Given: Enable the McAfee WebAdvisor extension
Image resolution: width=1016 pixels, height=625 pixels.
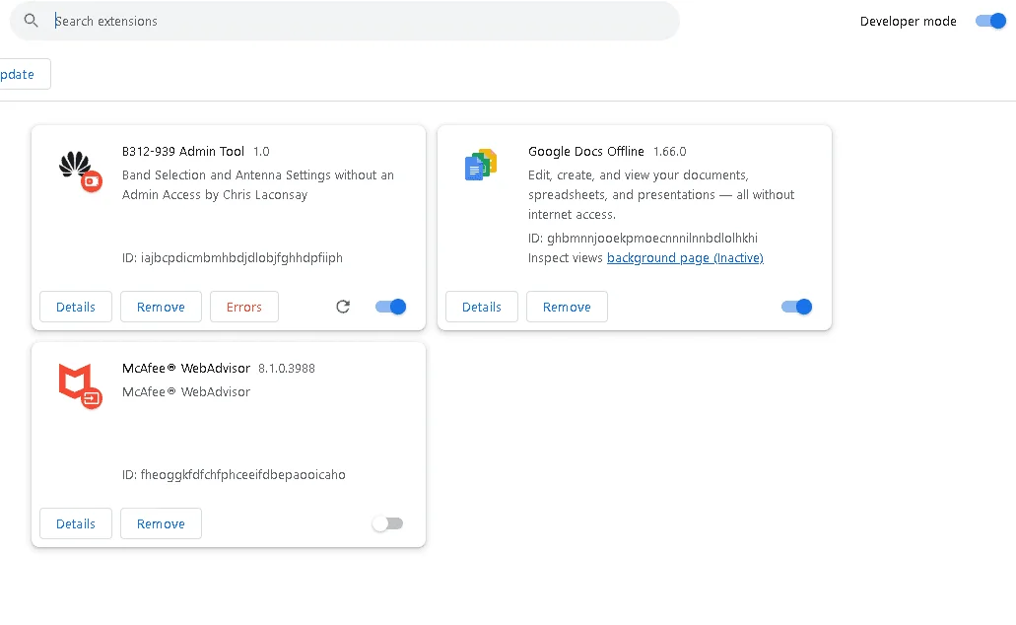Looking at the screenshot, I should tap(387, 523).
